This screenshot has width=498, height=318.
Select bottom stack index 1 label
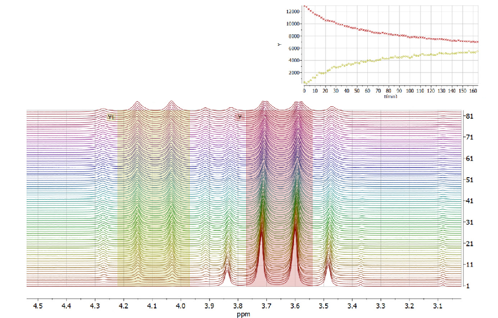pos(467,286)
